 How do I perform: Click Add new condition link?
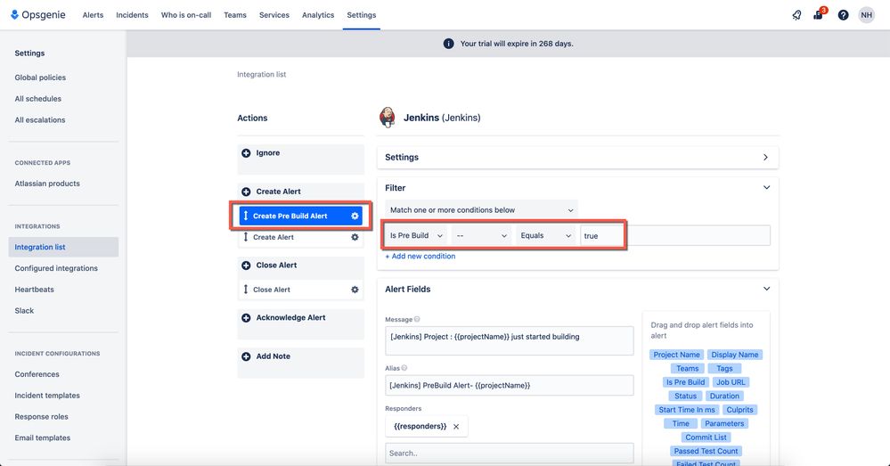click(x=420, y=256)
